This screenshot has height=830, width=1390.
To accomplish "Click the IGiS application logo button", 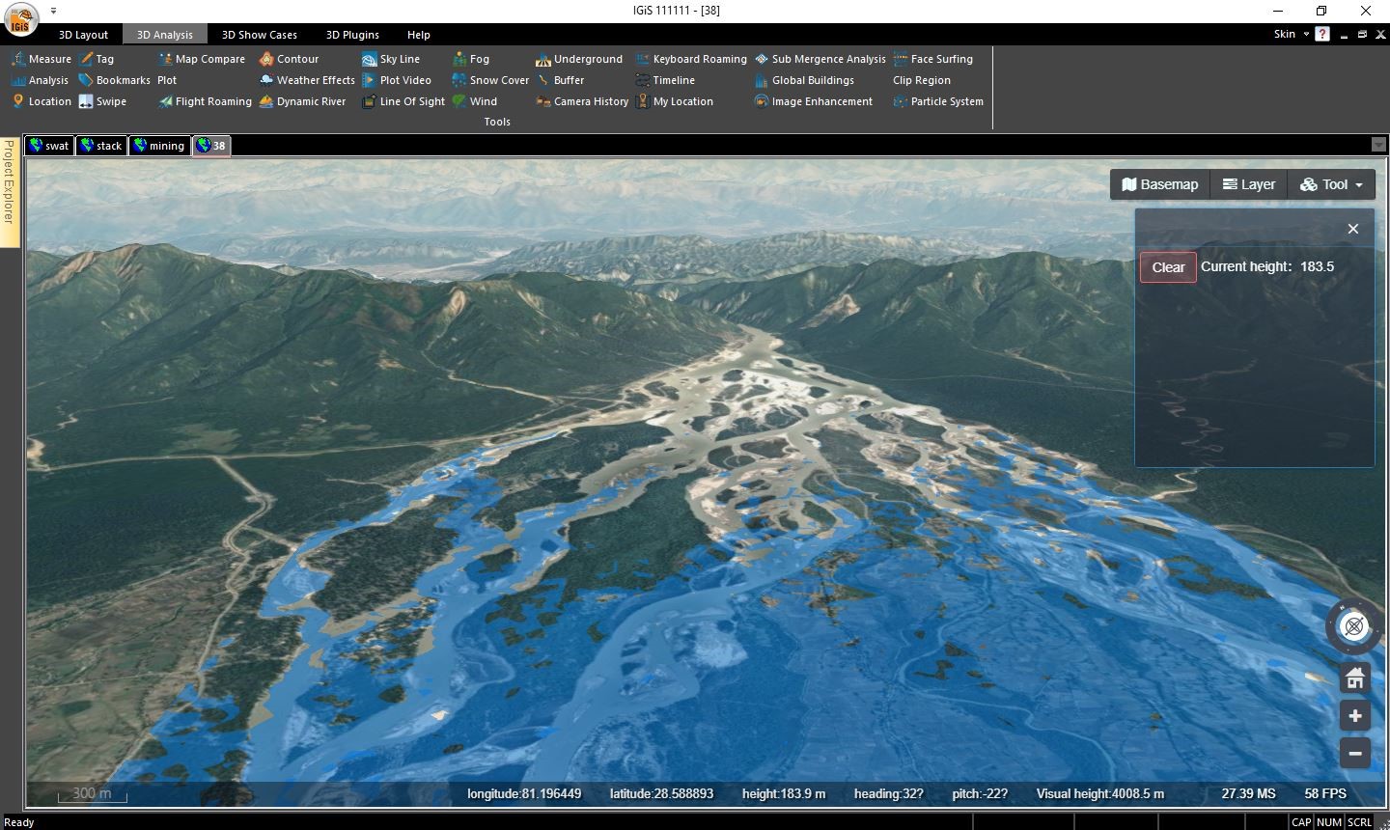I will [x=20, y=17].
